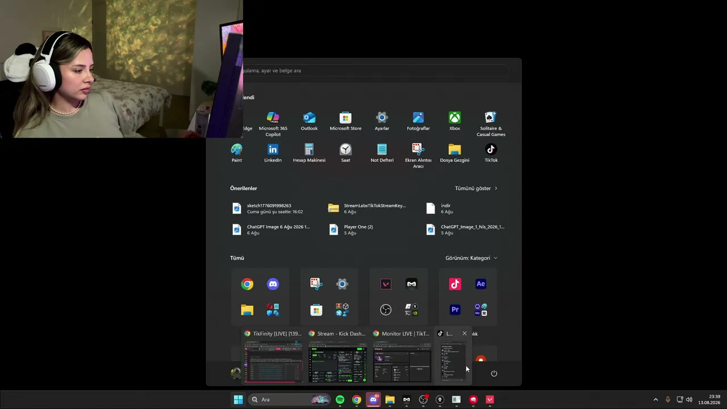Open Microsoft Store in the category grid

coord(316,310)
